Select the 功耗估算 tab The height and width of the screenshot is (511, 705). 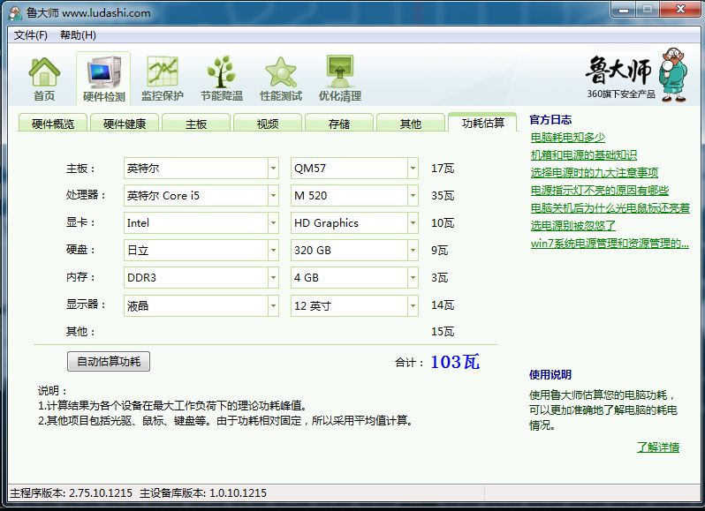(483, 123)
